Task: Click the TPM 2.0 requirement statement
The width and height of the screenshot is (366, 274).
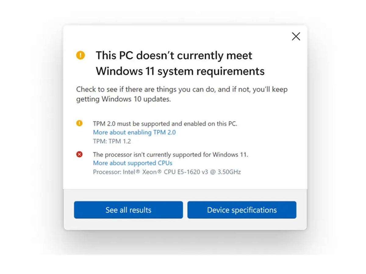Action: tap(165, 124)
